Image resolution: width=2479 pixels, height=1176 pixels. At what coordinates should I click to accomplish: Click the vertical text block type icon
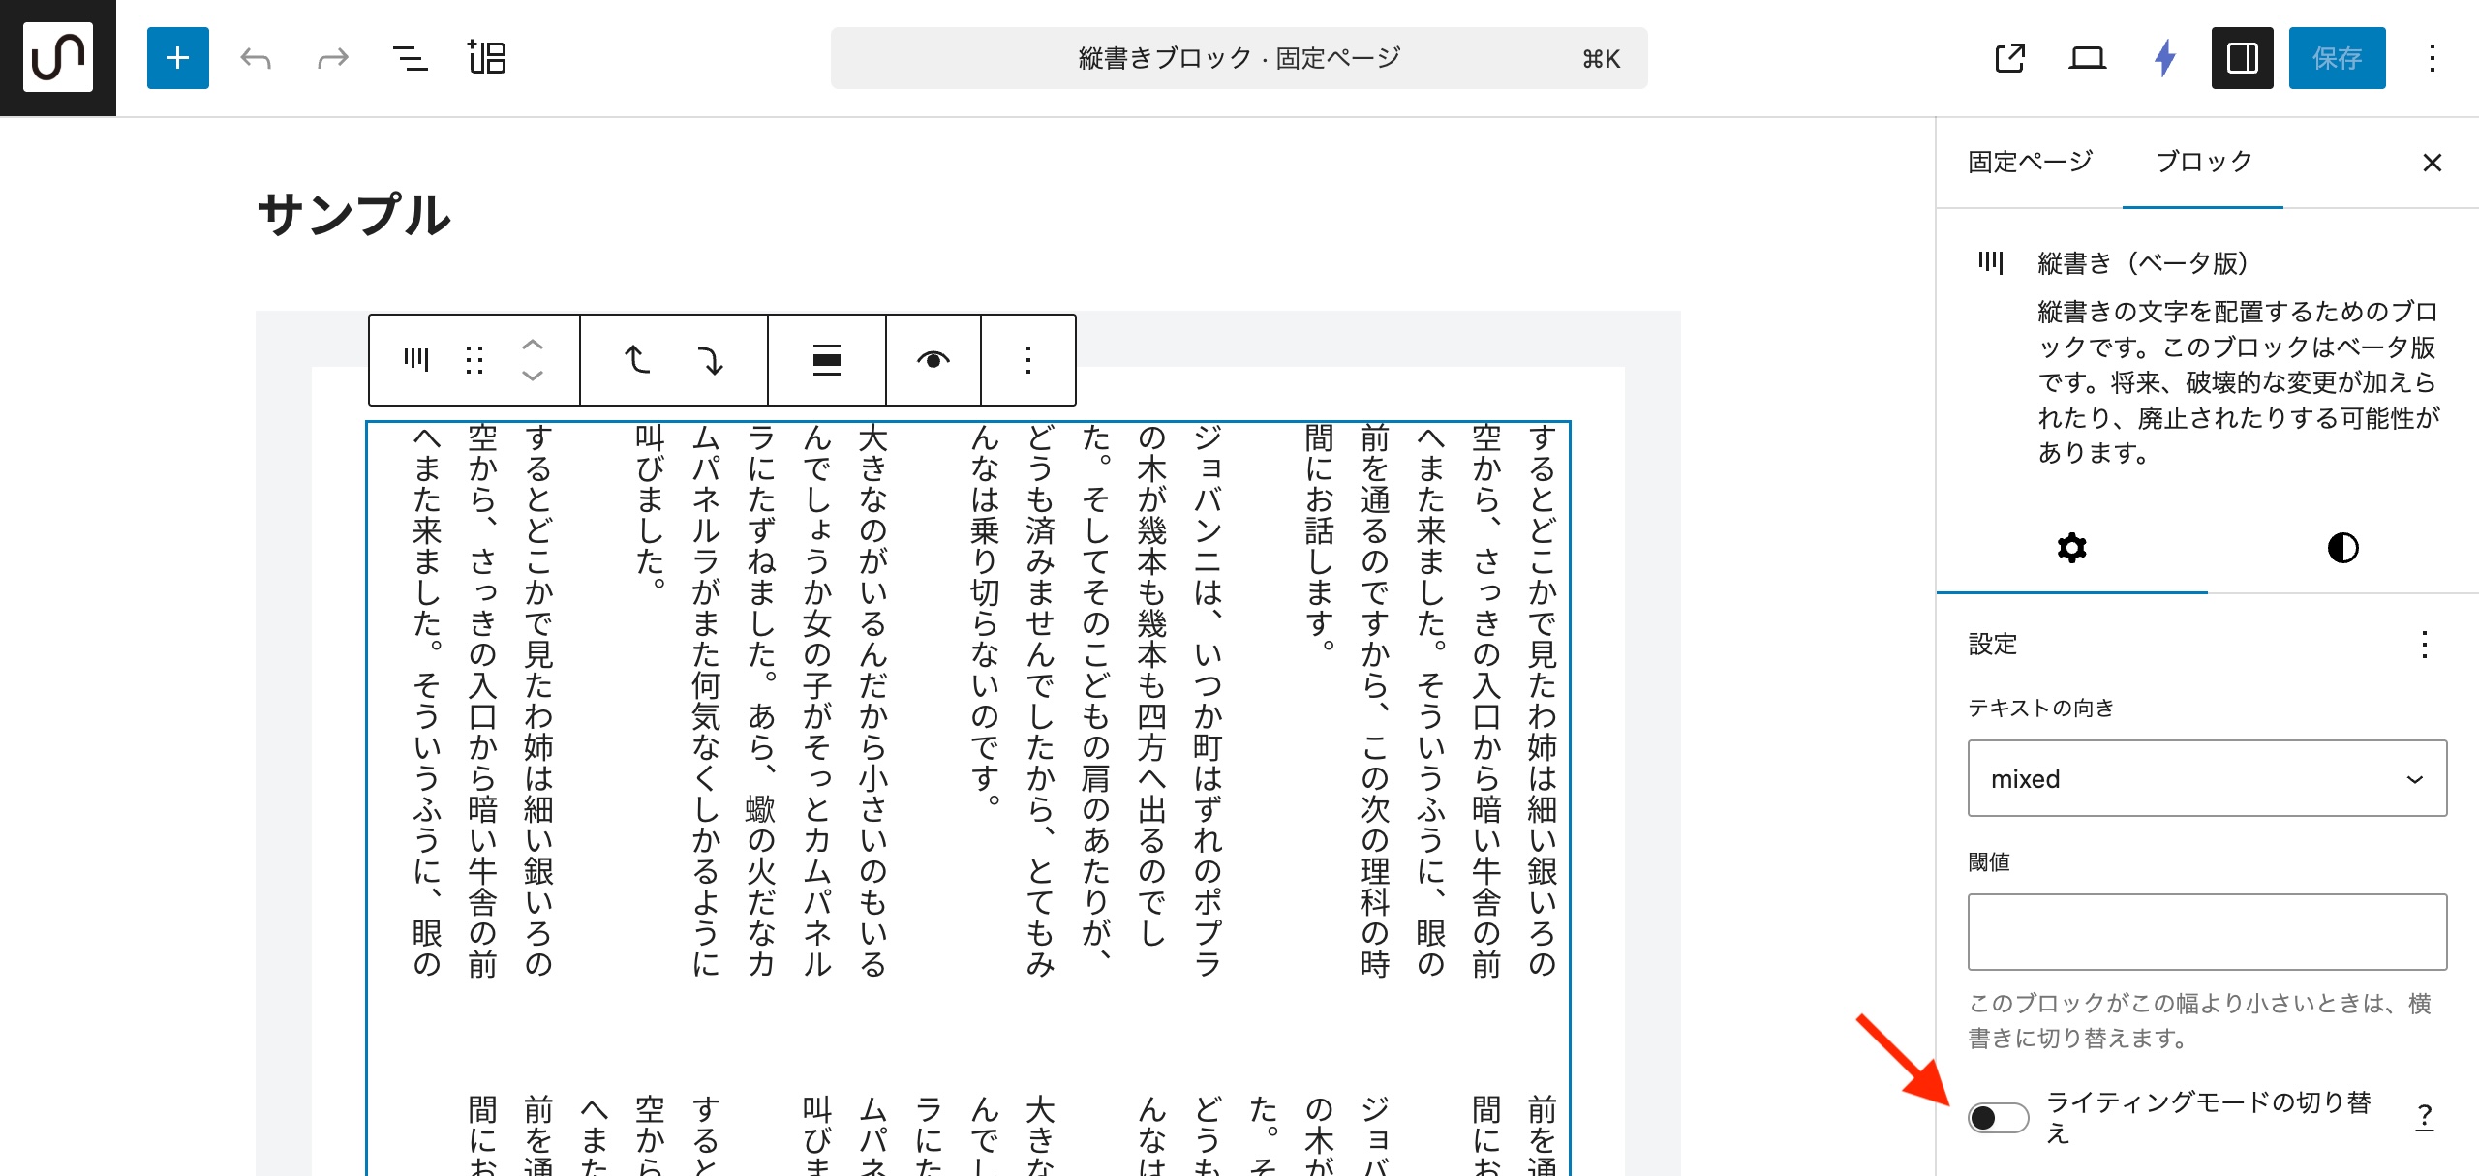(416, 360)
